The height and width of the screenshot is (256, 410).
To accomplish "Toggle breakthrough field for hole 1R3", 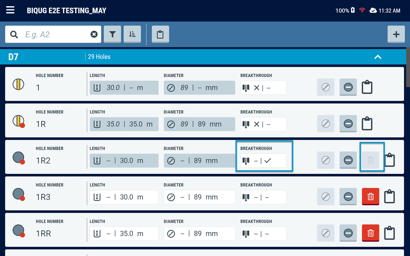I will pos(263,197).
